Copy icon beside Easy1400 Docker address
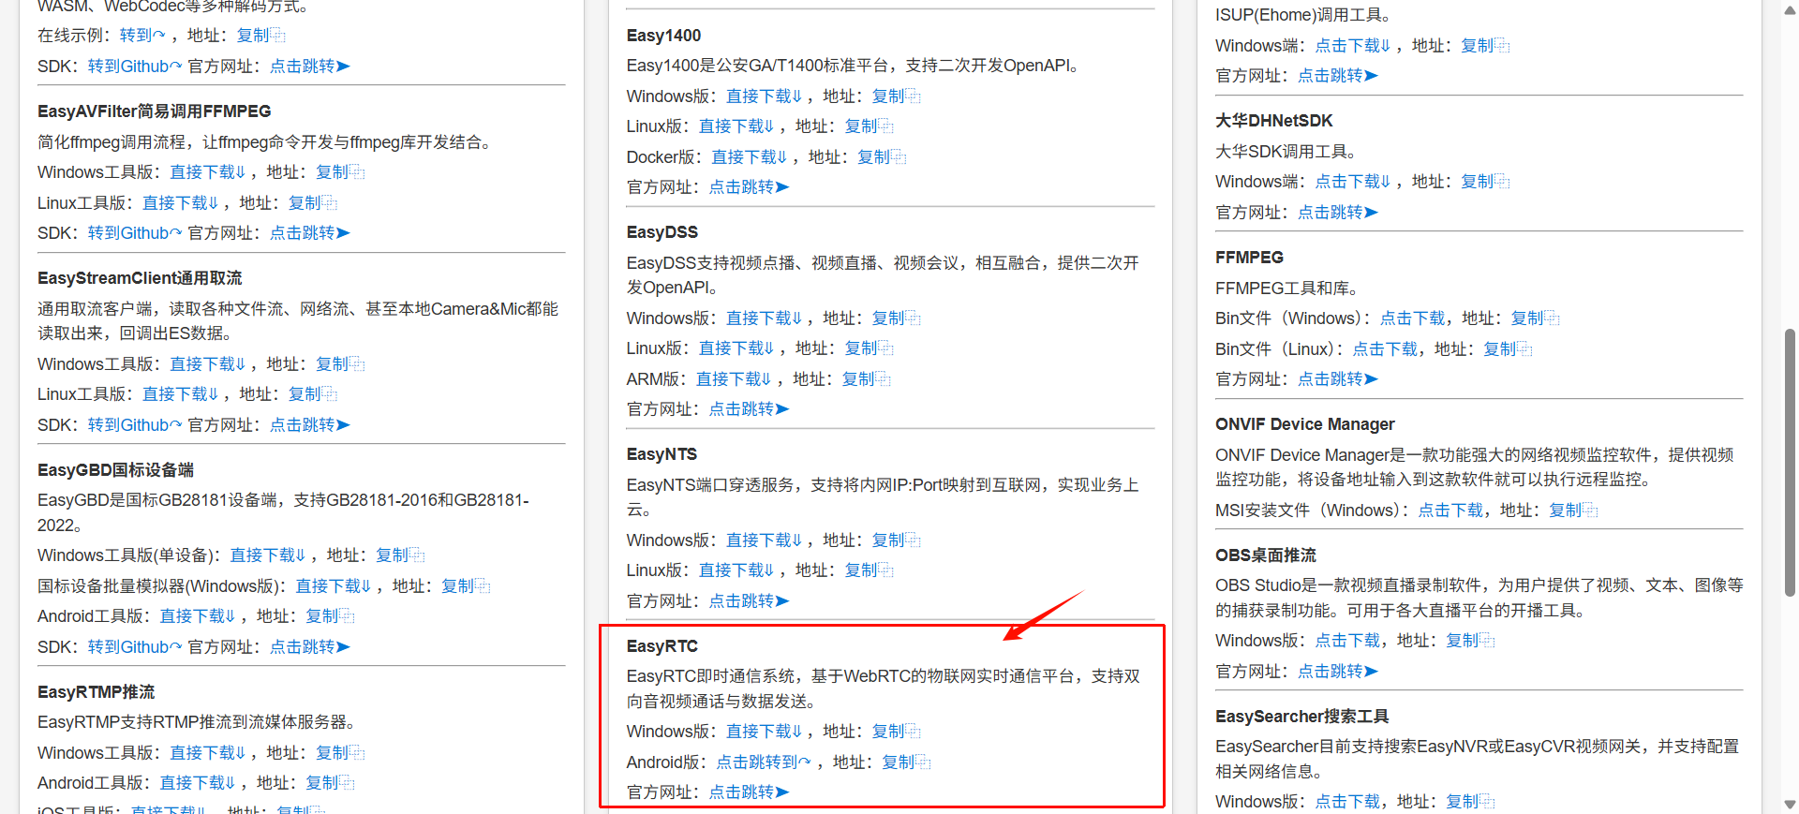 [899, 157]
